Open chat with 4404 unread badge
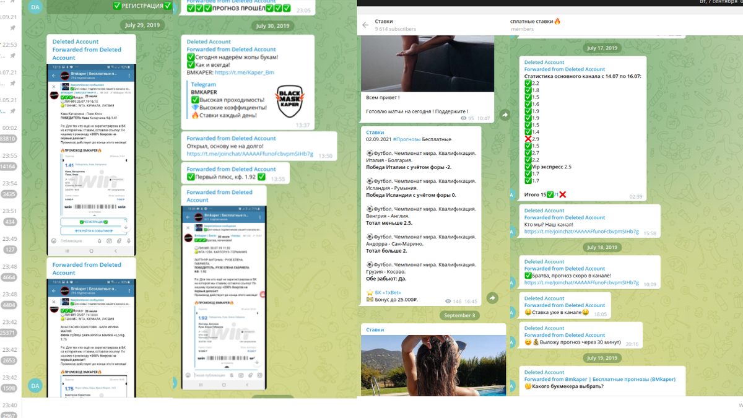 (9, 305)
